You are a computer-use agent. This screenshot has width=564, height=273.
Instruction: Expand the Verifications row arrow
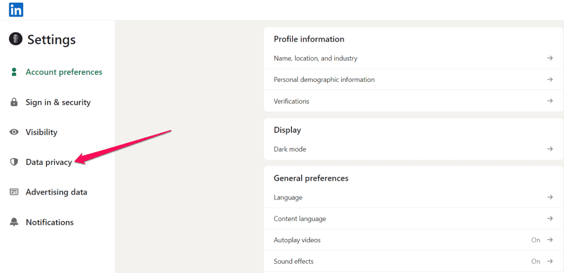[550, 101]
